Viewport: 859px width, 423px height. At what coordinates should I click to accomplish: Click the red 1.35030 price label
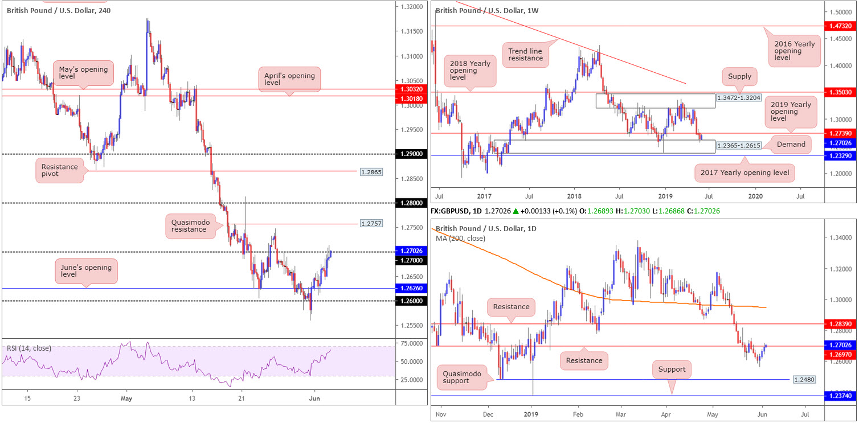pyautogui.click(x=840, y=92)
